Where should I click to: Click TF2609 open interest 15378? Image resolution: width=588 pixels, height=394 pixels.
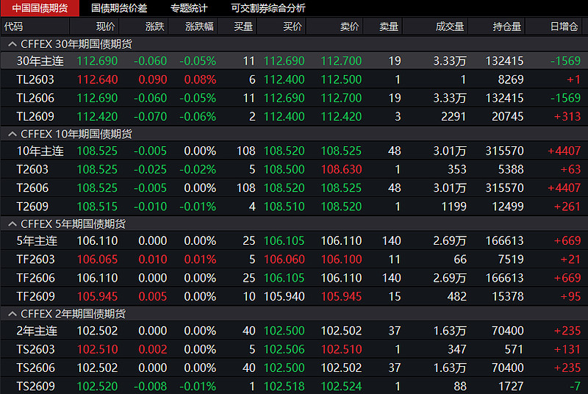[507, 296]
